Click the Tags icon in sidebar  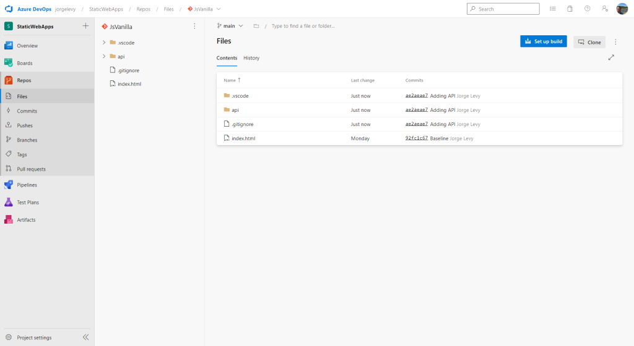(x=9, y=154)
